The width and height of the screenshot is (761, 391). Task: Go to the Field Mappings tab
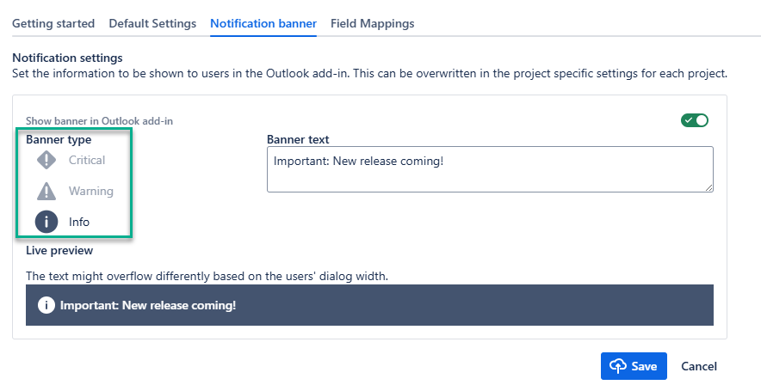pyautogui.click(x=372, y=24)
